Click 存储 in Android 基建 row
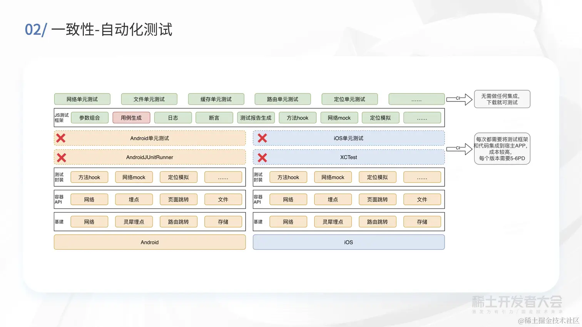 tap(223, 222)
